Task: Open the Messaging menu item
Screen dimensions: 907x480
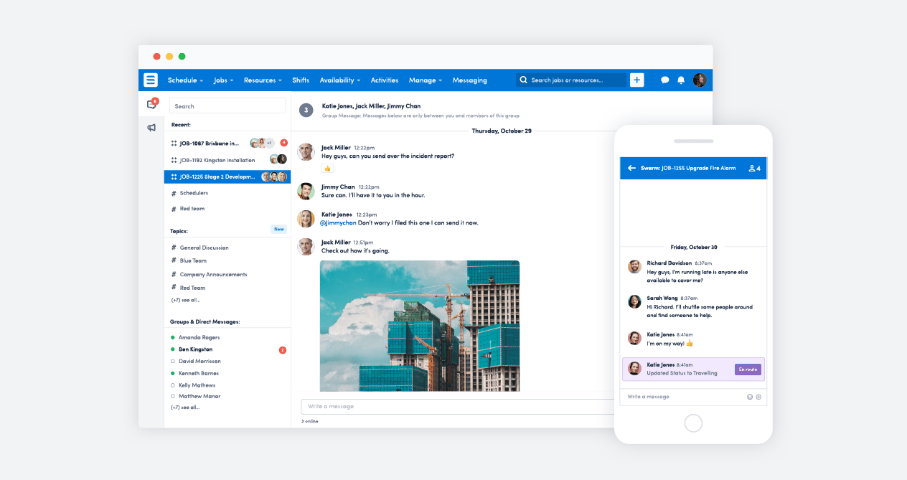Action: (x=470, y=80)
